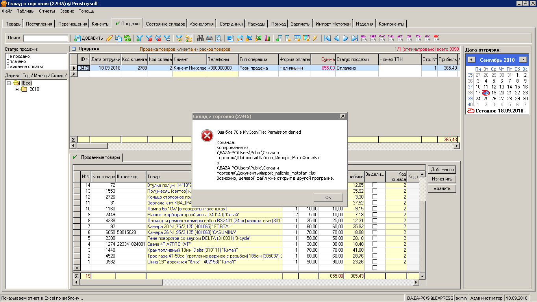537x302 pixels.
Task: Expand the 2018 tree folder
Action: (17, 89)
